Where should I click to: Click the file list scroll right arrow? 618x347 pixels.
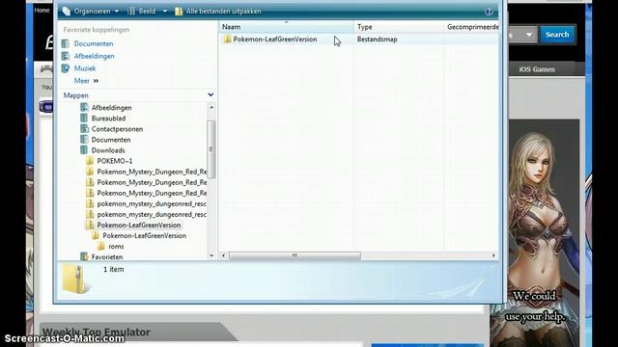pos(493,255)
